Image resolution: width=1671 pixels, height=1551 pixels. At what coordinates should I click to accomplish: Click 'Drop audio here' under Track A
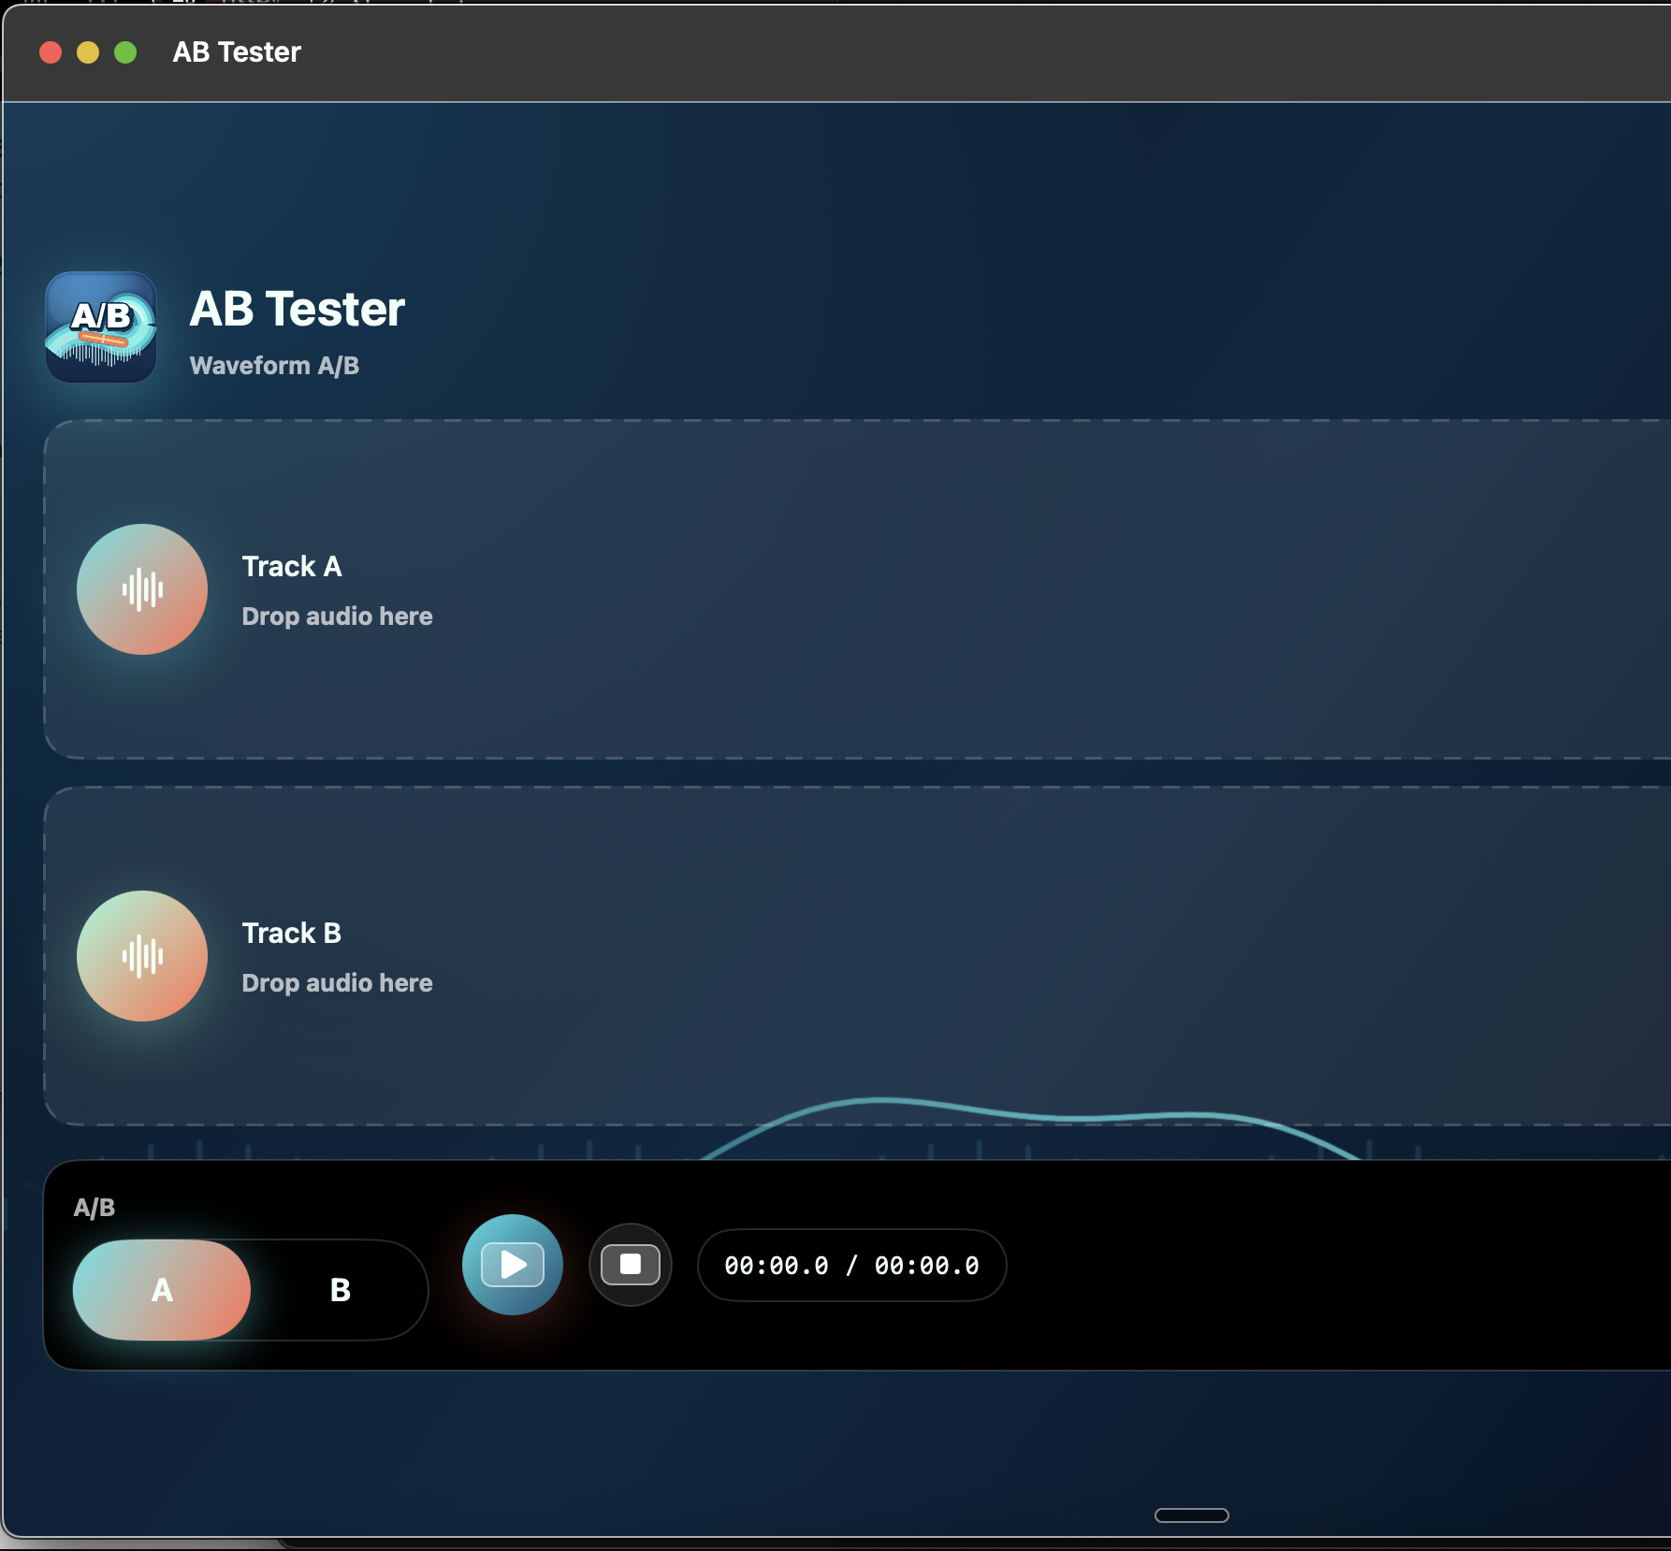(337, 616)
